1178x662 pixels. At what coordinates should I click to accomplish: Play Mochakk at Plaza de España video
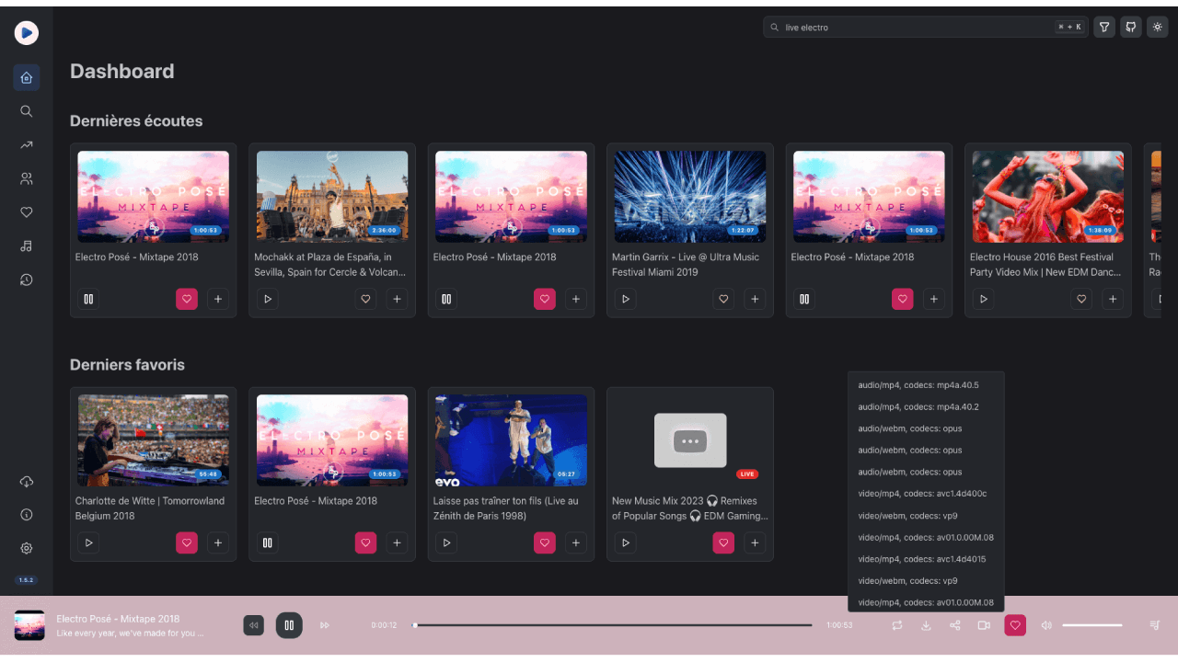tap(268, 299)
